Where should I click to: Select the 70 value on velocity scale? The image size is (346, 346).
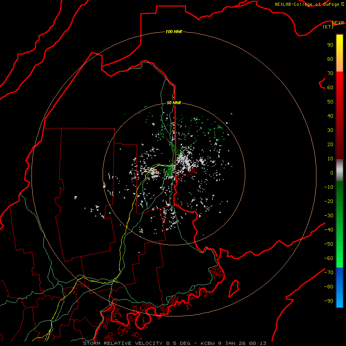coord(330,73)
